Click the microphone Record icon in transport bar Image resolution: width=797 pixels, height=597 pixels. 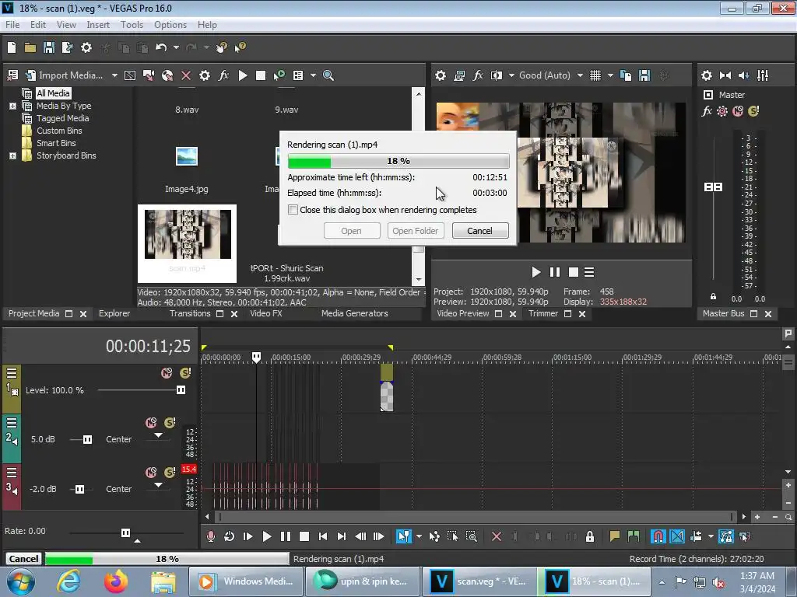[x=210, y=536]
